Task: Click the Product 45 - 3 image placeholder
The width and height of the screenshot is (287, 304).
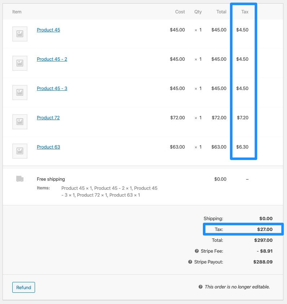Action: coord(19,92)
